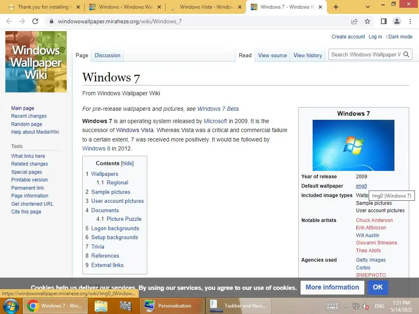Click OK on cookie banner
This screenshot has width=419, height=314.
(378, 287)
